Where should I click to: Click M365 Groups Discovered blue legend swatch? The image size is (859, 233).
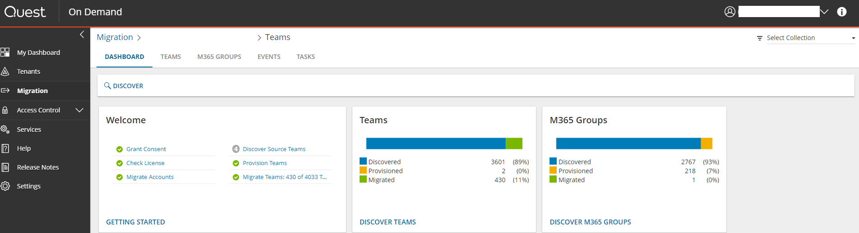[x=553, y=161]
